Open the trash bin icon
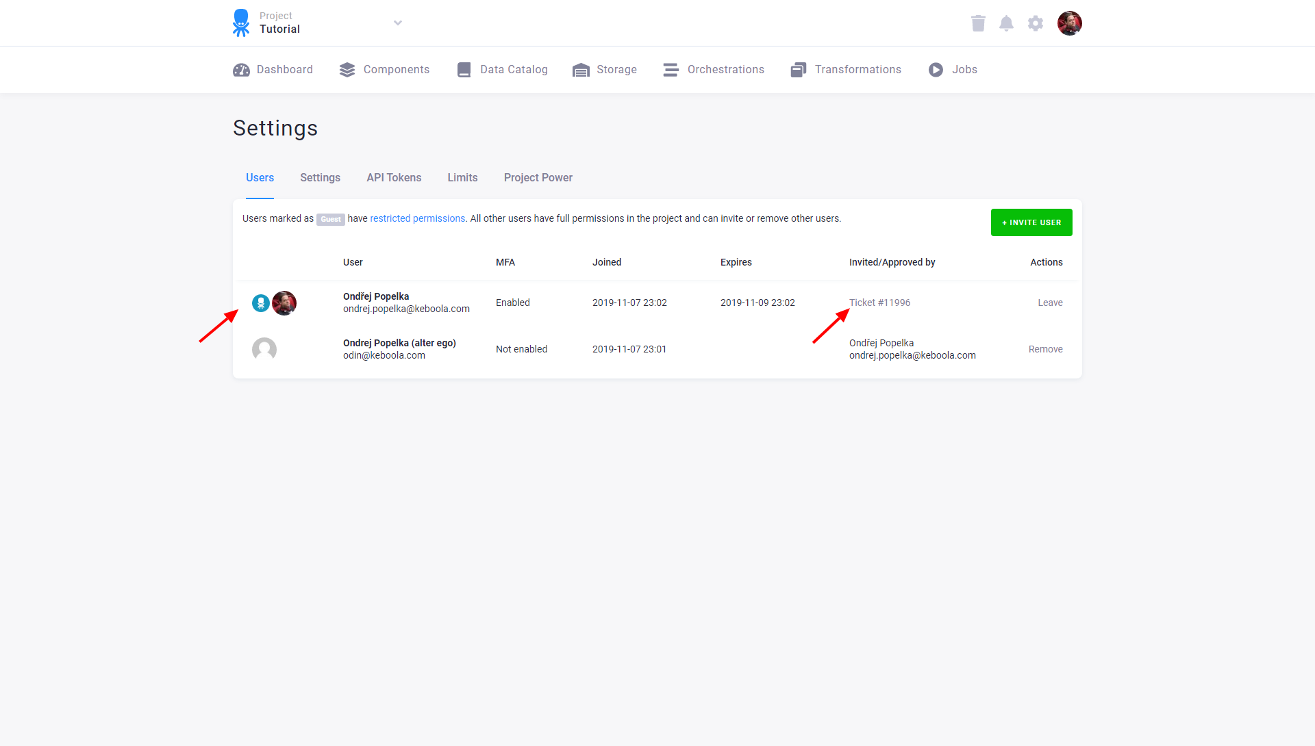The width and height of the screenshot is (1315, 746). click(978, 23)
